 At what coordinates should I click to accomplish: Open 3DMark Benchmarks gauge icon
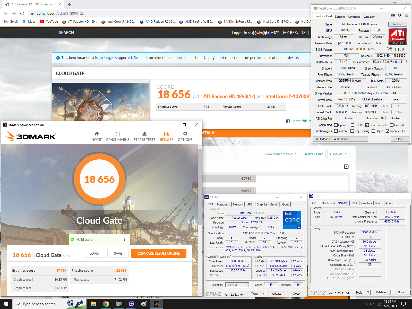[118, 134]
